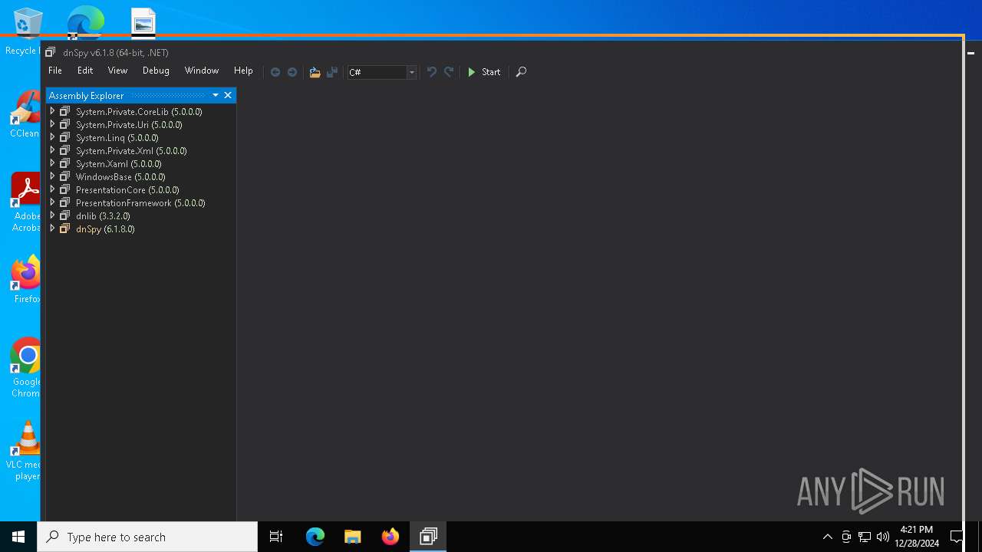Viewport: 982px width, 552px height.
Task: Select System.Private.Xml (5.0.0.0) entry
Action: [x=131, y=151]
